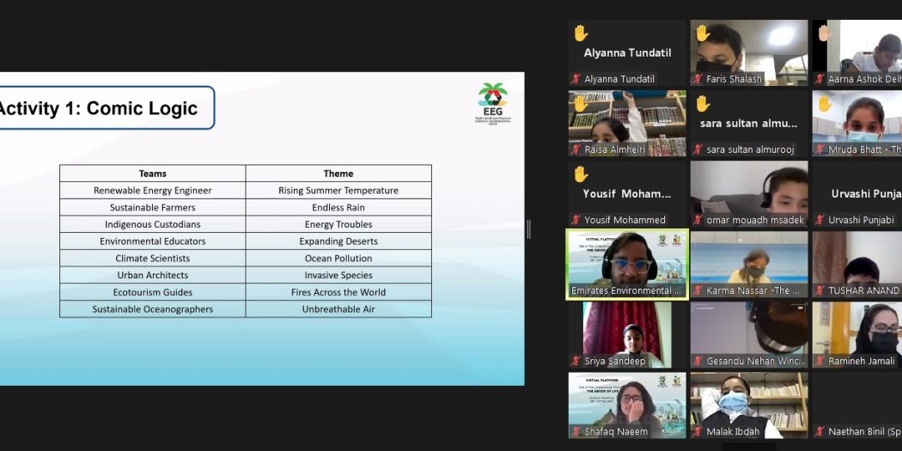Select the Emirates Environmental speaker video tile
This screenshot has width=902, height=451.
click(x=627, y=265)
